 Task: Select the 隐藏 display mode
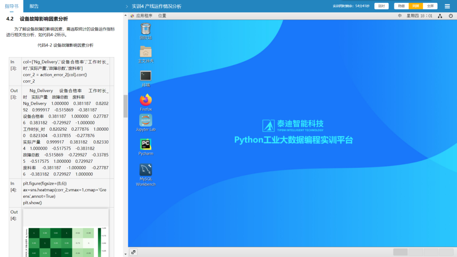(401, 6)
